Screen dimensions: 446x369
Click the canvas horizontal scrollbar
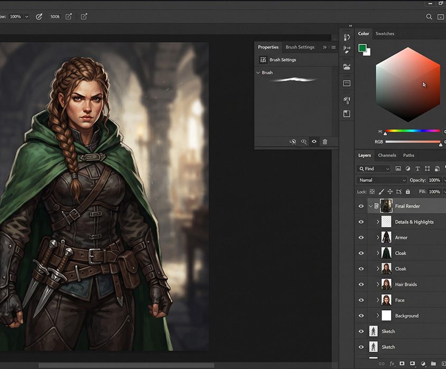pos(126,365)
